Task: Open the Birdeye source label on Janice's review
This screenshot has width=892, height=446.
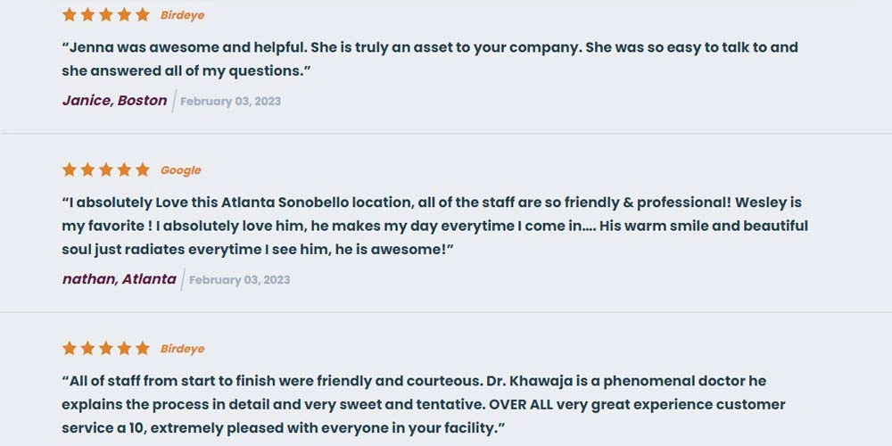Action: pos(182,15)
